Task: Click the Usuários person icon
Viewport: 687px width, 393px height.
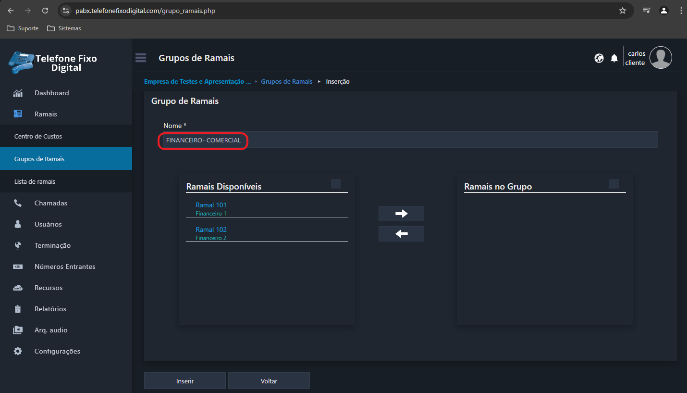Action: point(18,225)
